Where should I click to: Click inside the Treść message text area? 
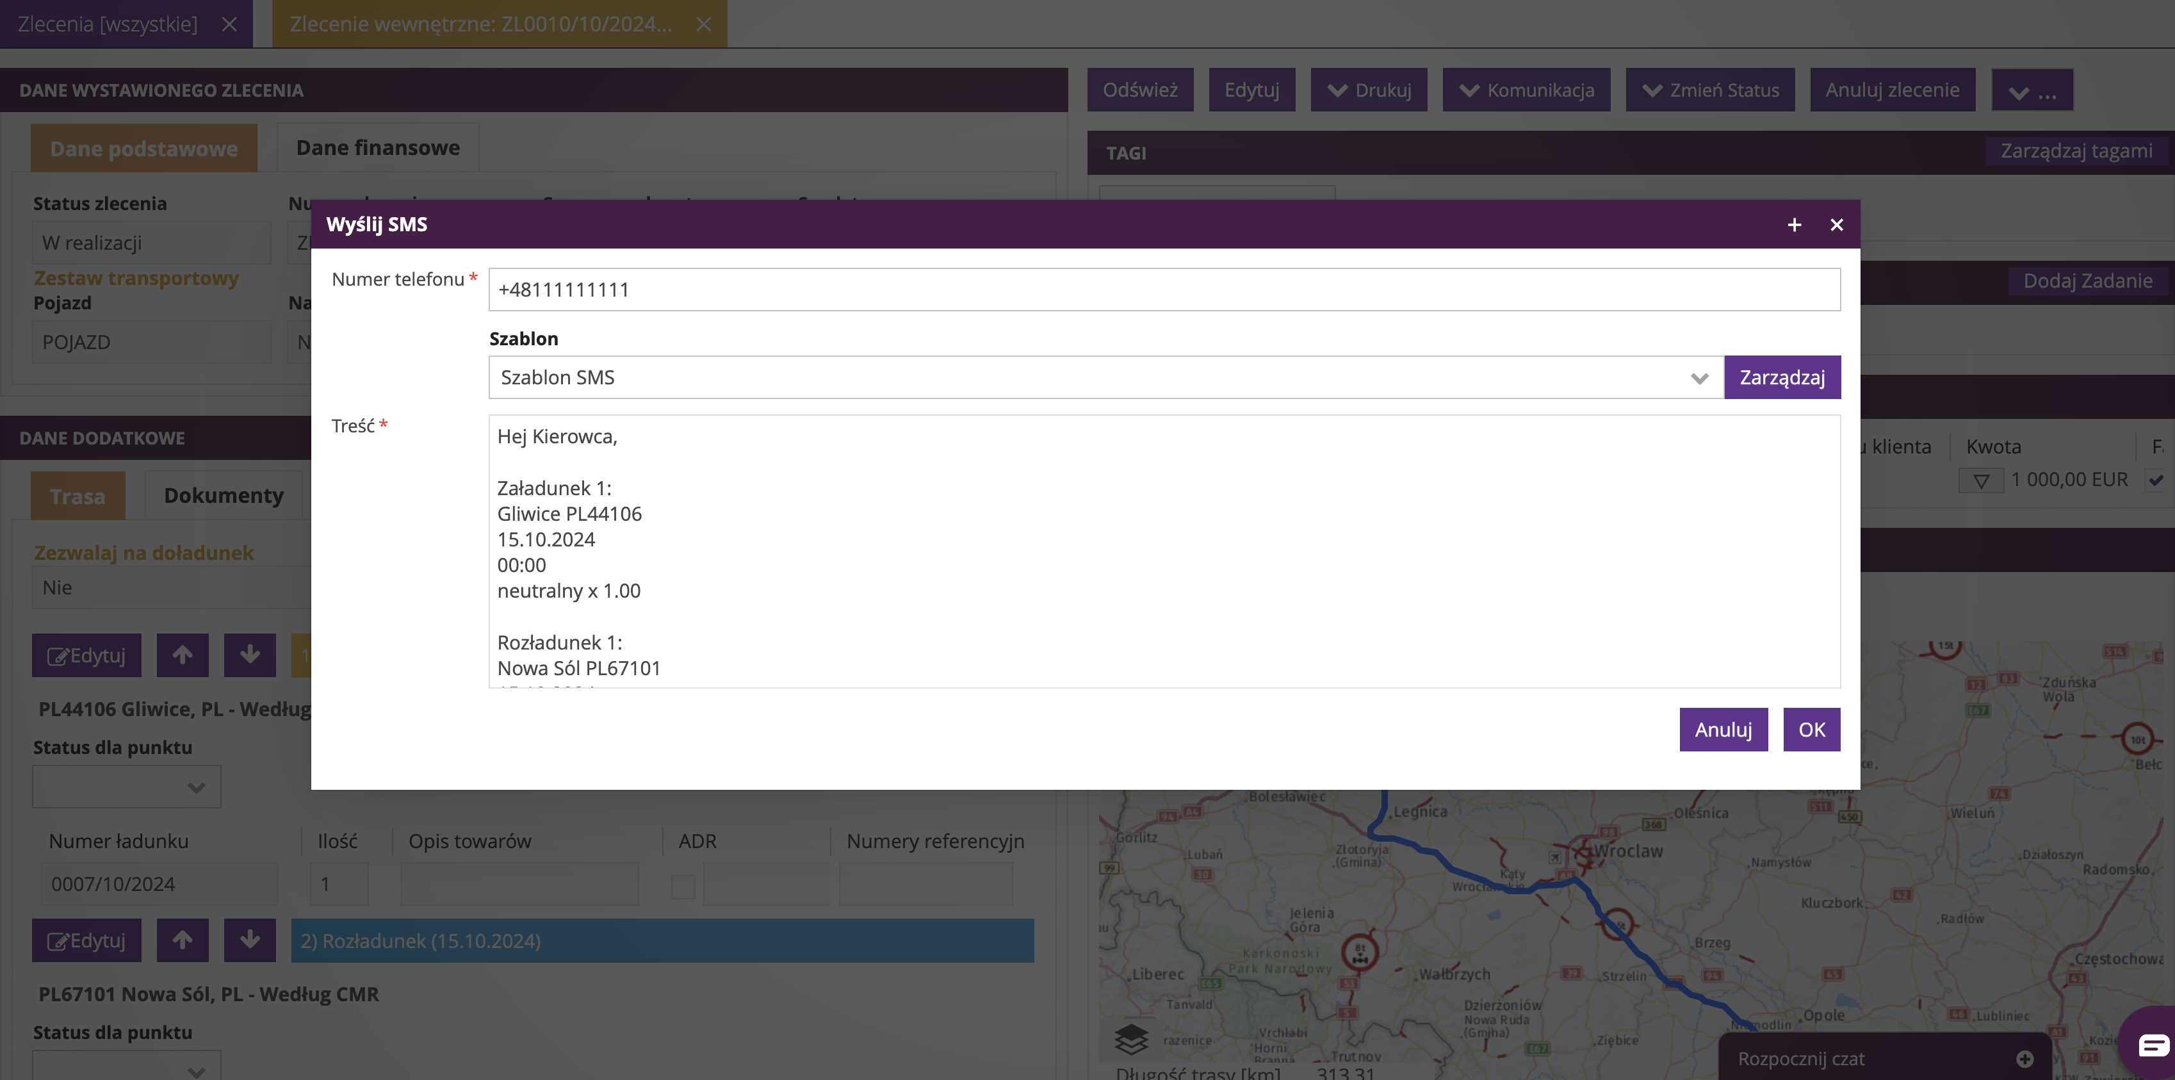click(1164, 550)
